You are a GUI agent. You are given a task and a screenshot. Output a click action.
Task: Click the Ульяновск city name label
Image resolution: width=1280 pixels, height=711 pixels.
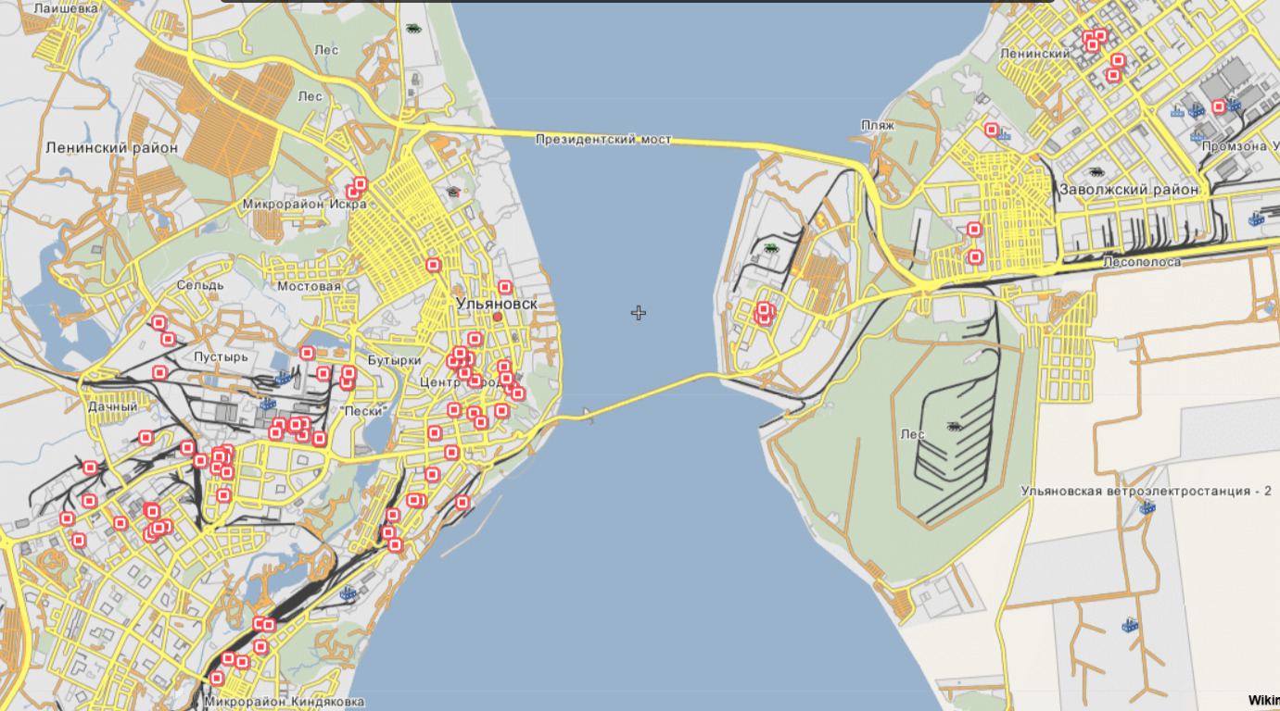tap(496, 304)
